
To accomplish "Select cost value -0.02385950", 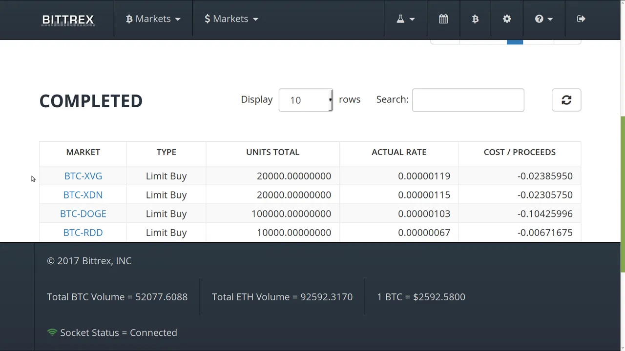I will (545, 176).
